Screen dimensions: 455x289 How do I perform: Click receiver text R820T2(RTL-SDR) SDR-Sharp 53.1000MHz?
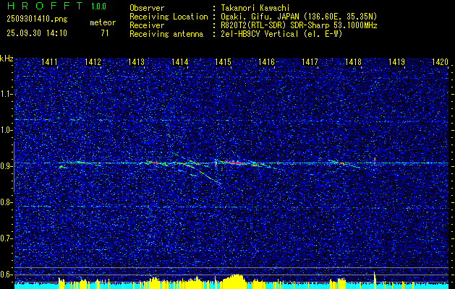coord(299,25)
